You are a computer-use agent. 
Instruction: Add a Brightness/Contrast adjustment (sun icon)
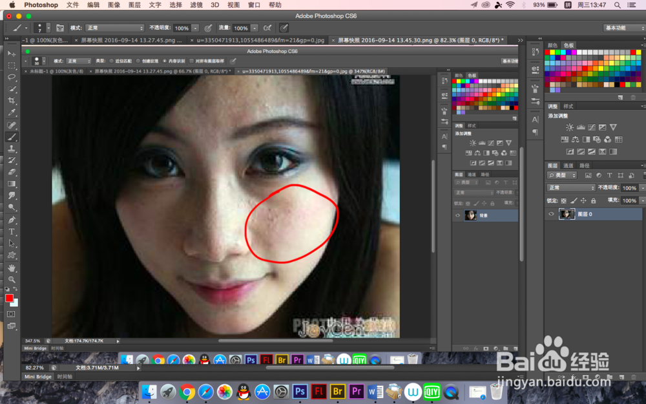click(x=569, y=127)
